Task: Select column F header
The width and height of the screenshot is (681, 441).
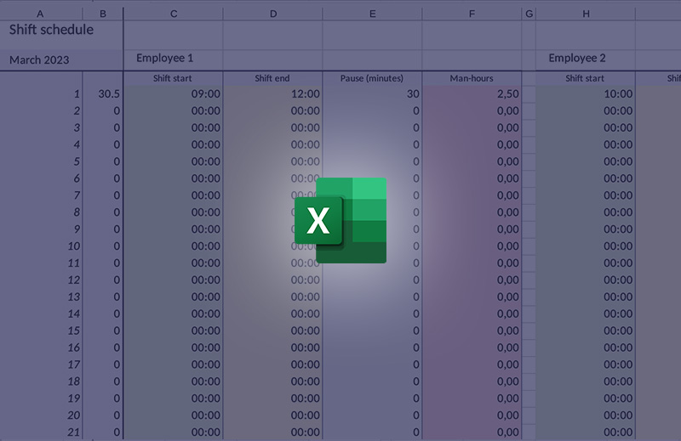Action: pyautogui.click(x=472, y=14)
